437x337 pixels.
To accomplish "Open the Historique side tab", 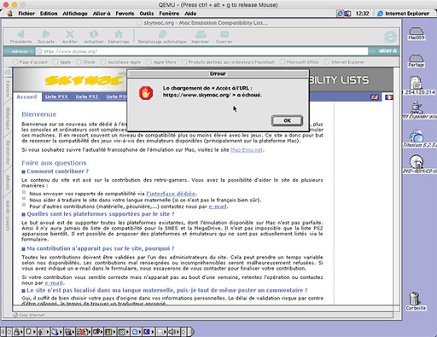I will click(8, 119).
